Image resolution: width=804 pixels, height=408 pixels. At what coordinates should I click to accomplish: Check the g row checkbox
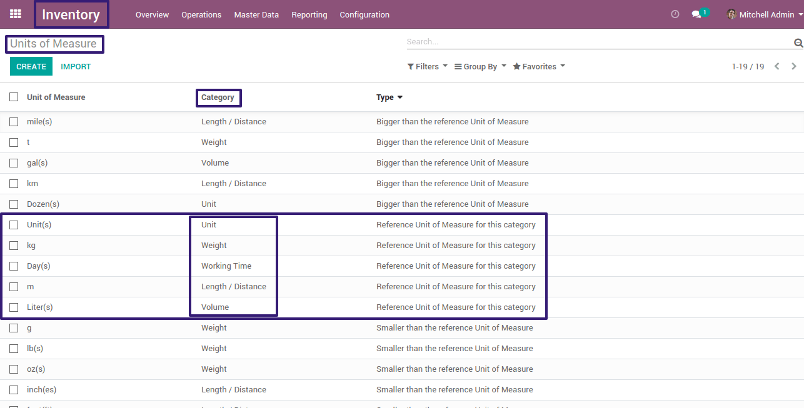14,328
